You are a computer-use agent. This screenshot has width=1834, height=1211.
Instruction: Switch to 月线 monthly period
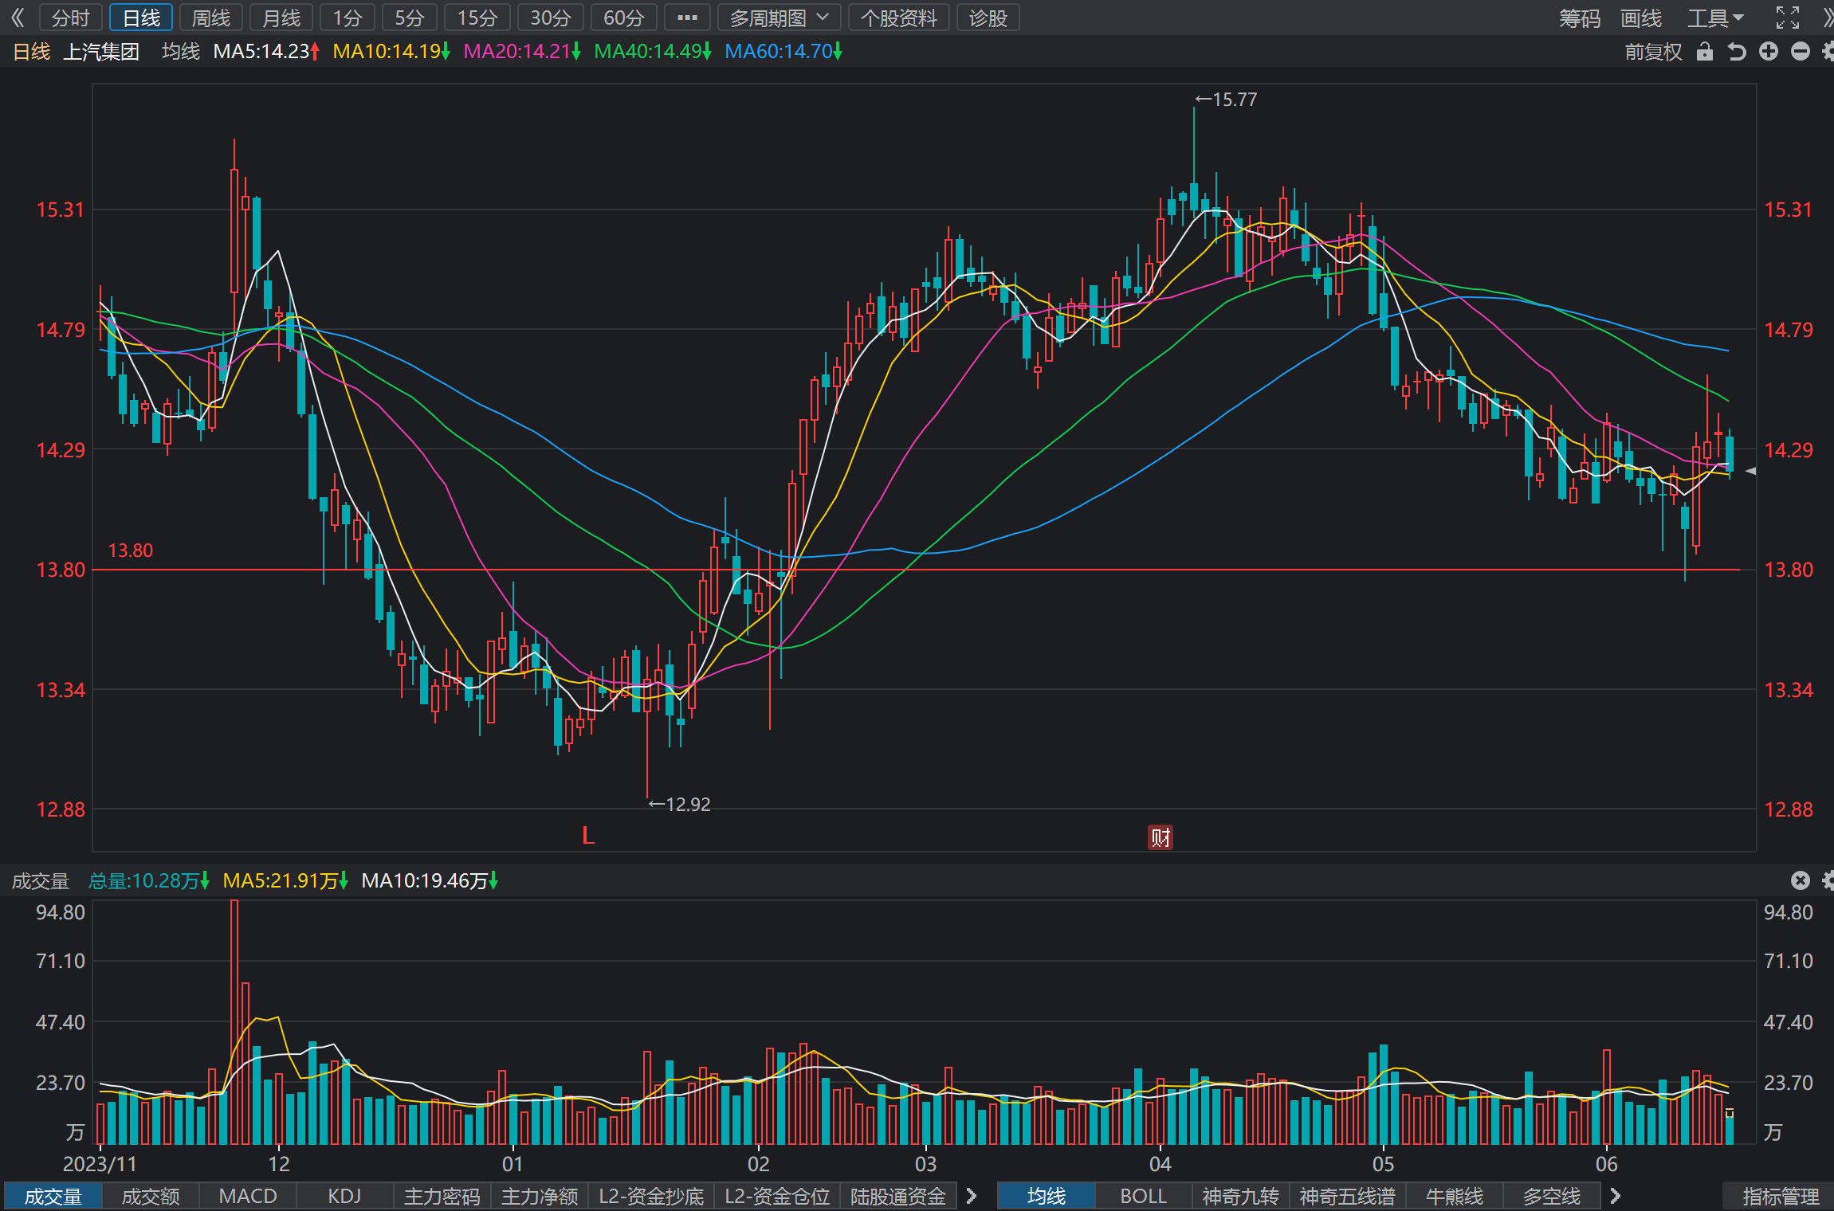(281, 18)
